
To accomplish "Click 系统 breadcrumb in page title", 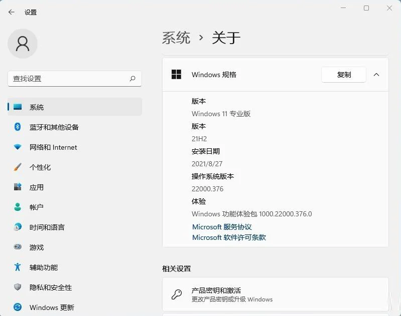I will point(176,38).
